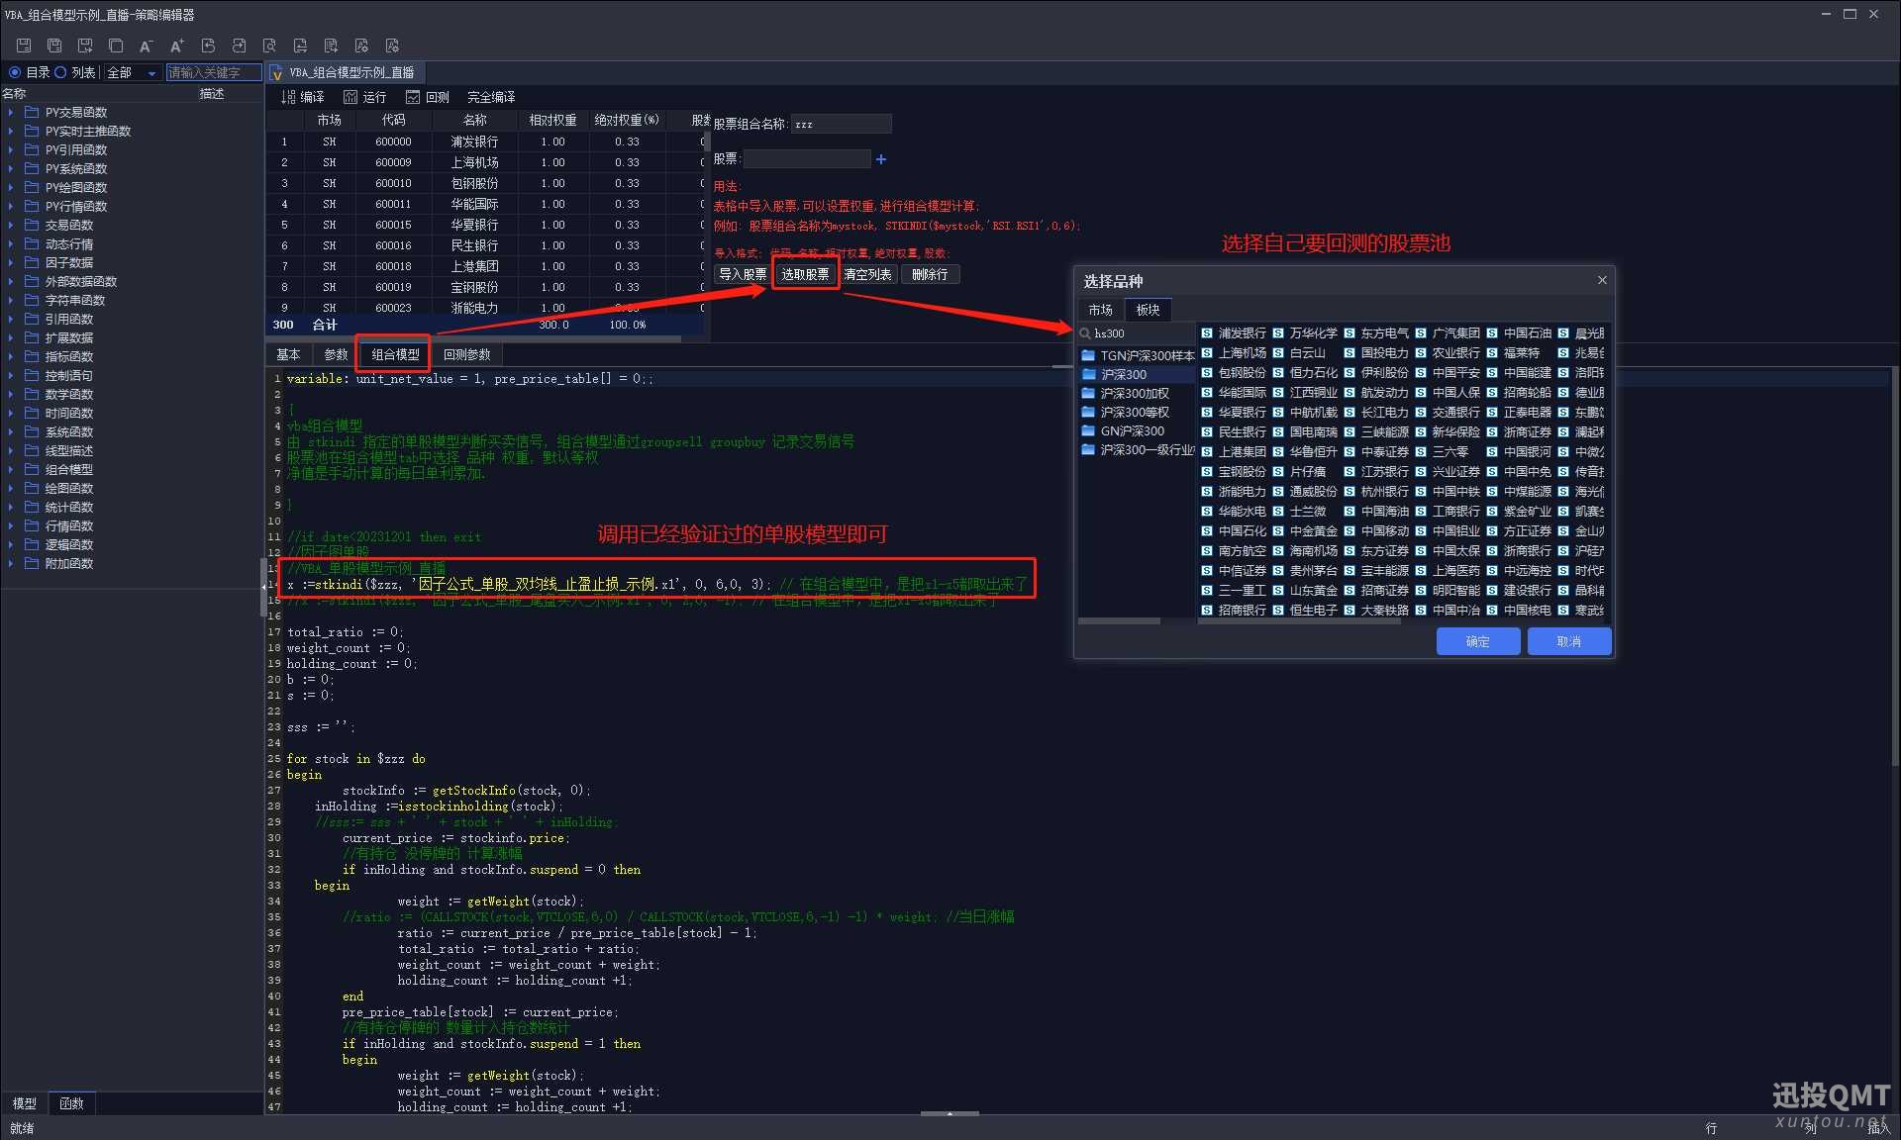1901x1140 pixels.
Task: Click the replace document icon in toolbar
Action: click(x=300, y=46)
